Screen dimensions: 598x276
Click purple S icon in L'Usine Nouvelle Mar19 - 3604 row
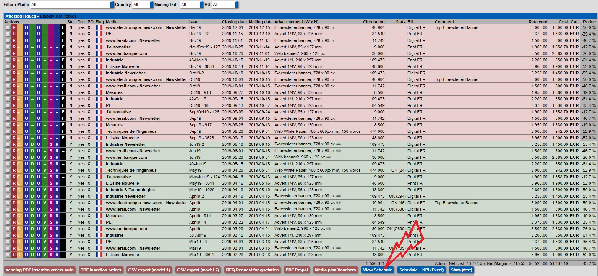click(x=51, y=255)
